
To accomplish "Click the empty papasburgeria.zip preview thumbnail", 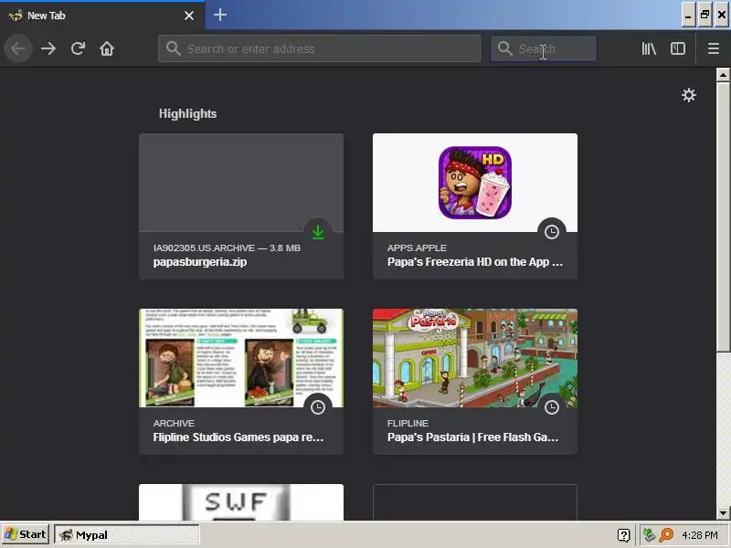I will [x=241, y=183].
